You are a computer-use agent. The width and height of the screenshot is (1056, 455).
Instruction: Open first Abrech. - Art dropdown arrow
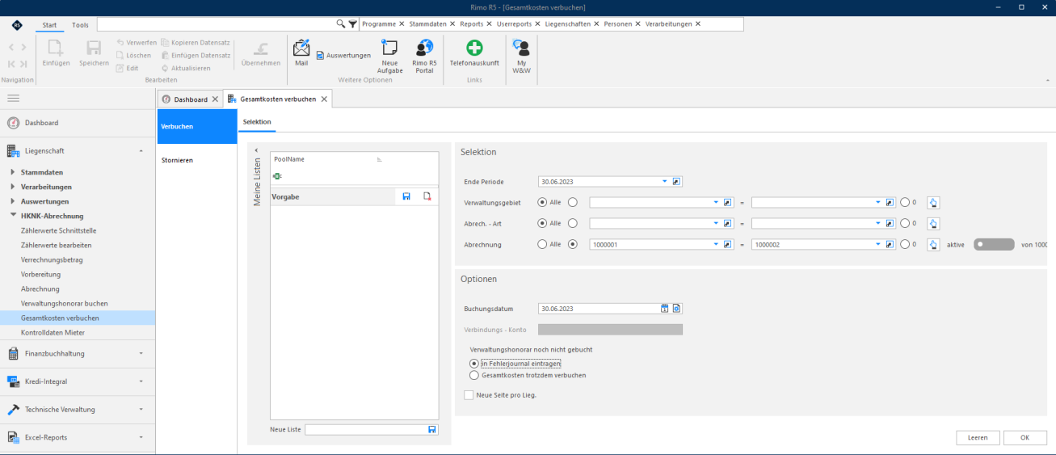[716, 223]
